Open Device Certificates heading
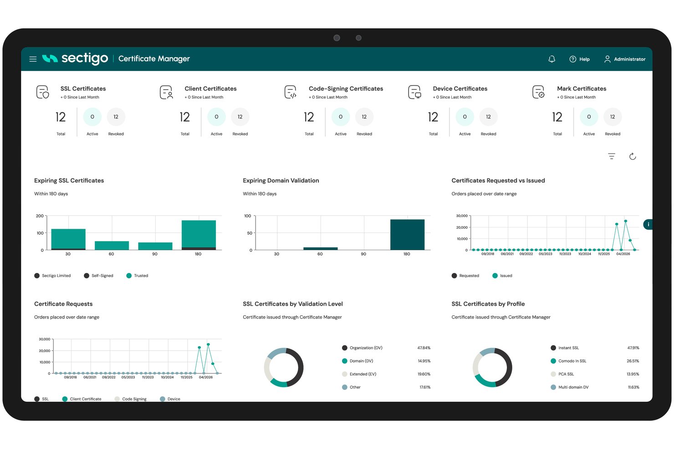674x449 pixels. point(460,89)
